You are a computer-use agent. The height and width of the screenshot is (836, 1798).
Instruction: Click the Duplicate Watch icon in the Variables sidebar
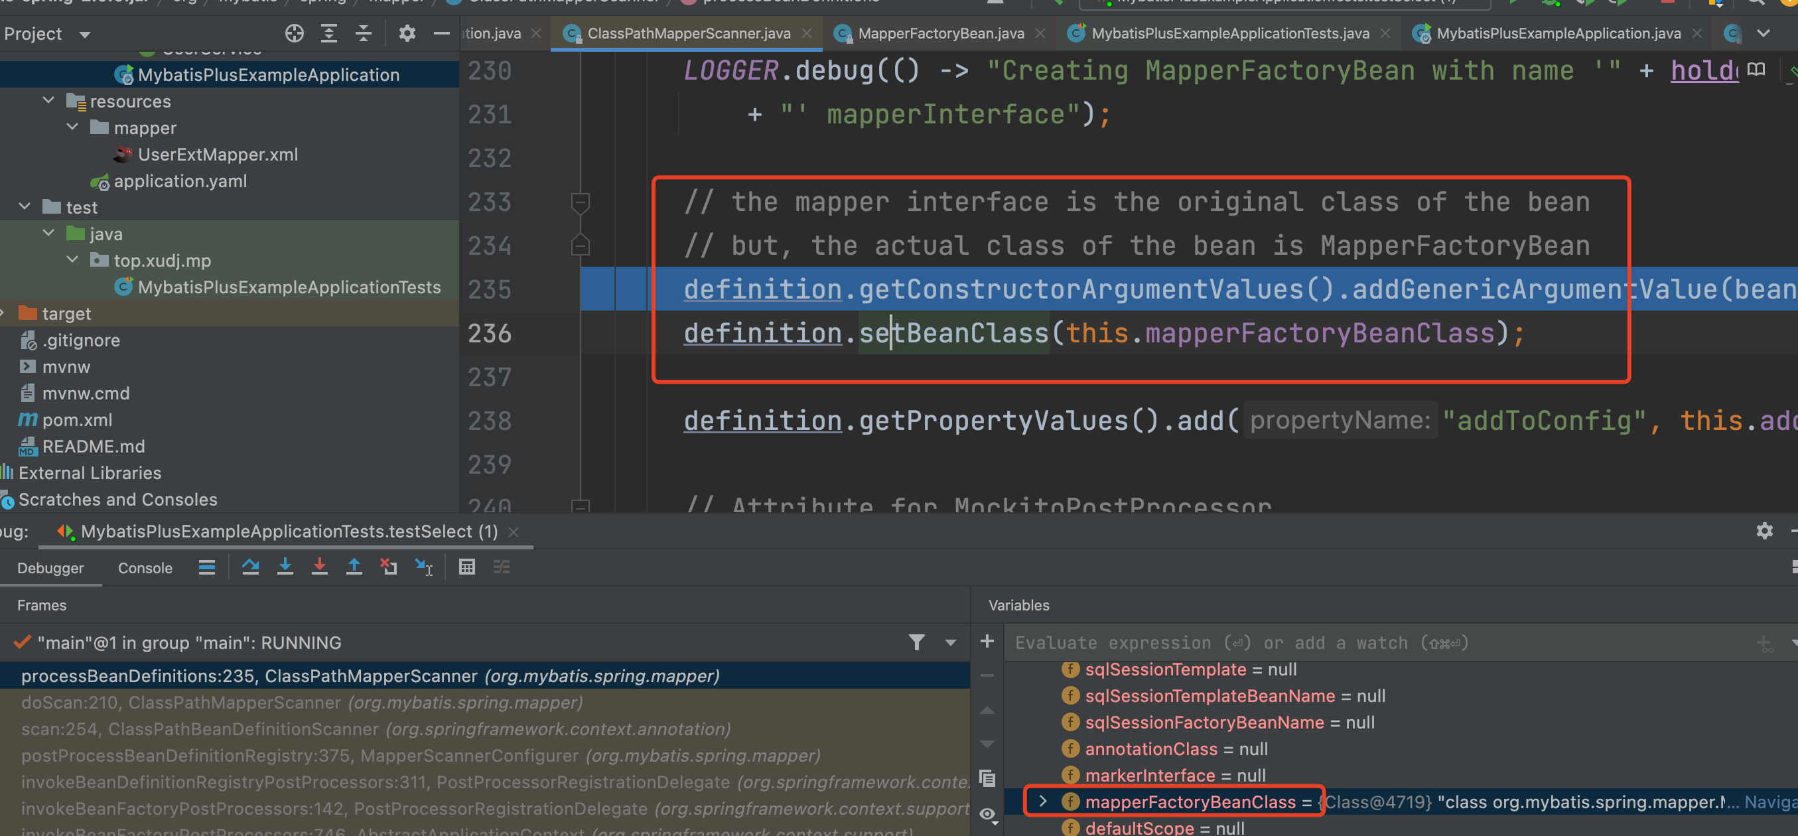click(987, 778)
